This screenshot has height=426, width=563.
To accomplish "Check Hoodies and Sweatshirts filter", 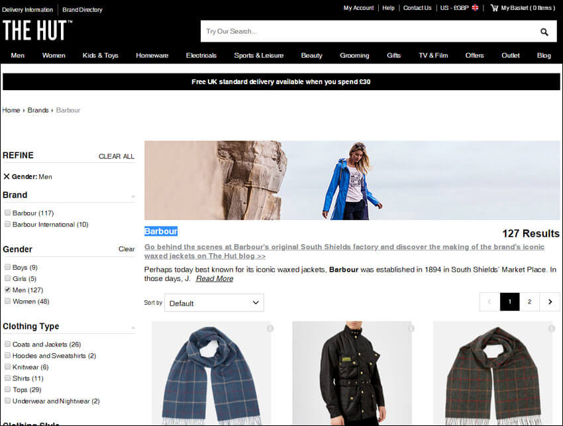I will pyautogui.click(x=7, y=356).
